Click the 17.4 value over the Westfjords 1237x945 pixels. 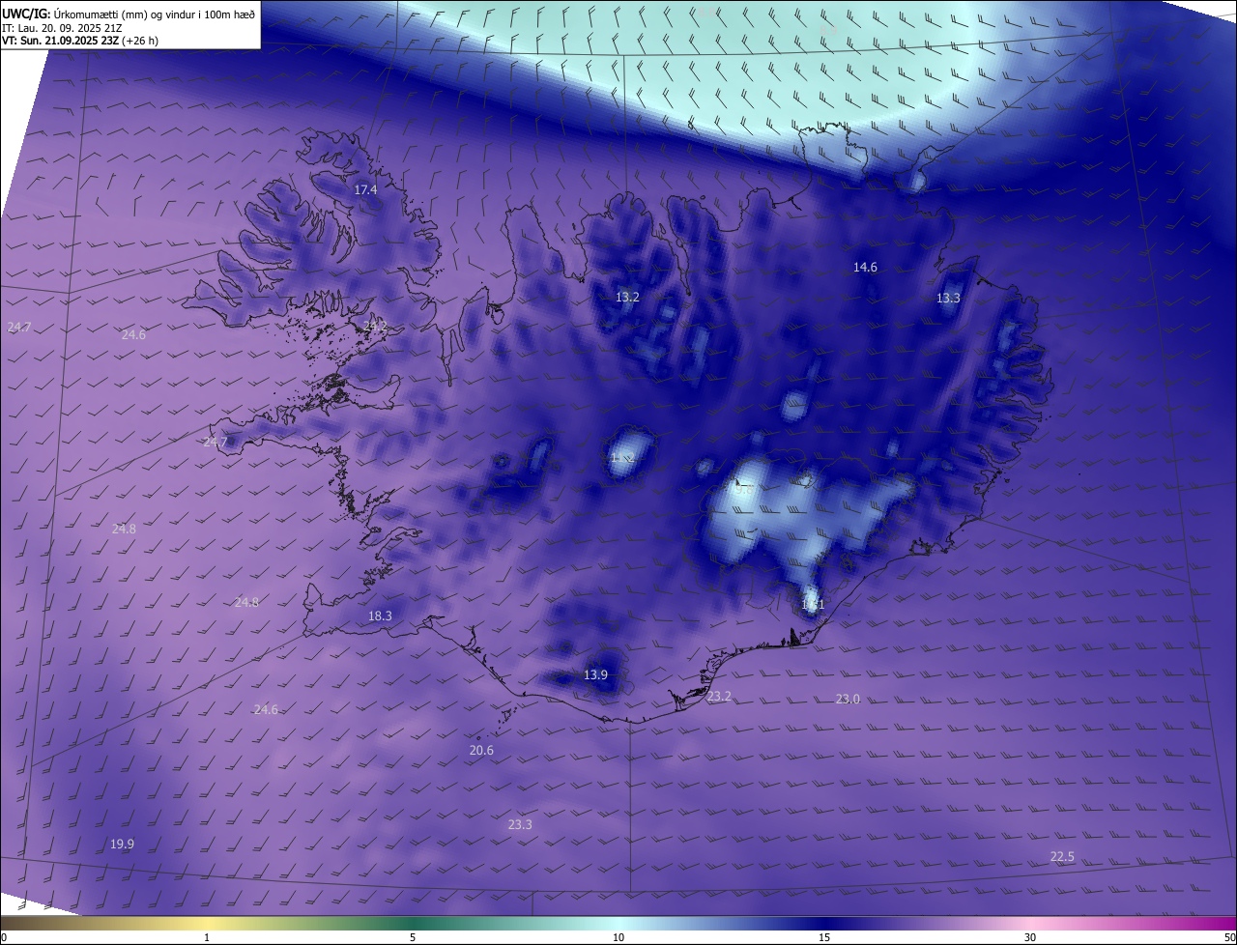(x=365, y=190)
